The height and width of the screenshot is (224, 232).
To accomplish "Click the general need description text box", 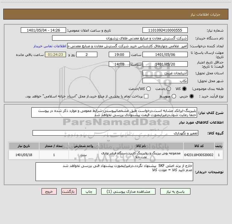I will (x=114, y=113).
